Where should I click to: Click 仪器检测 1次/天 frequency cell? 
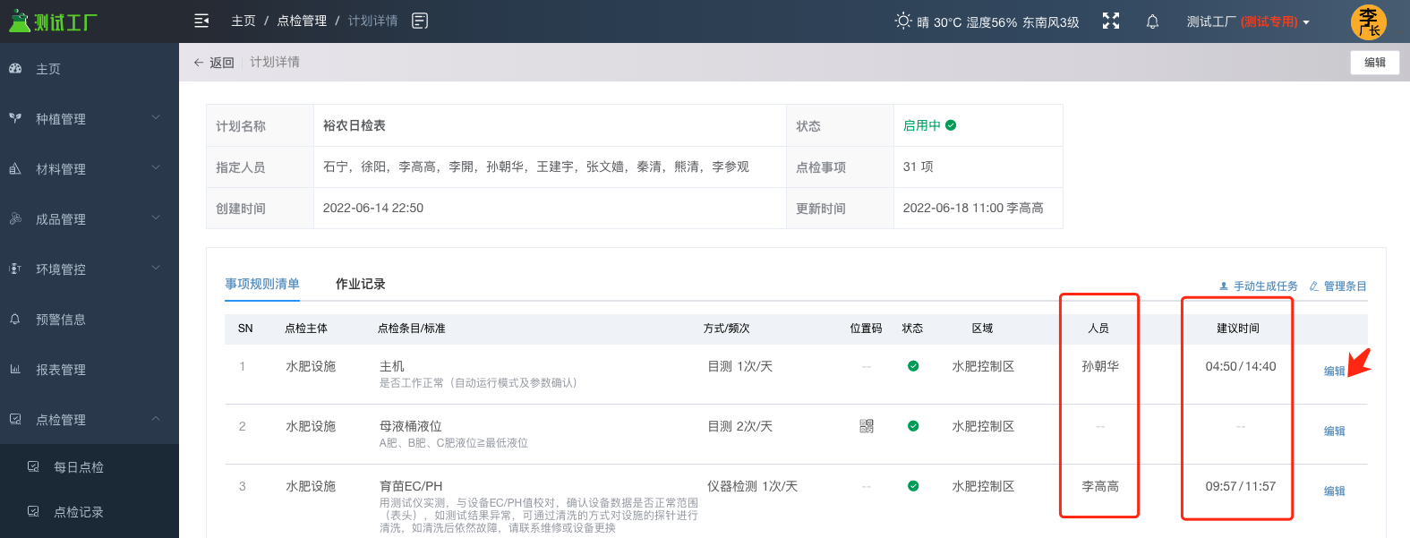753,486
